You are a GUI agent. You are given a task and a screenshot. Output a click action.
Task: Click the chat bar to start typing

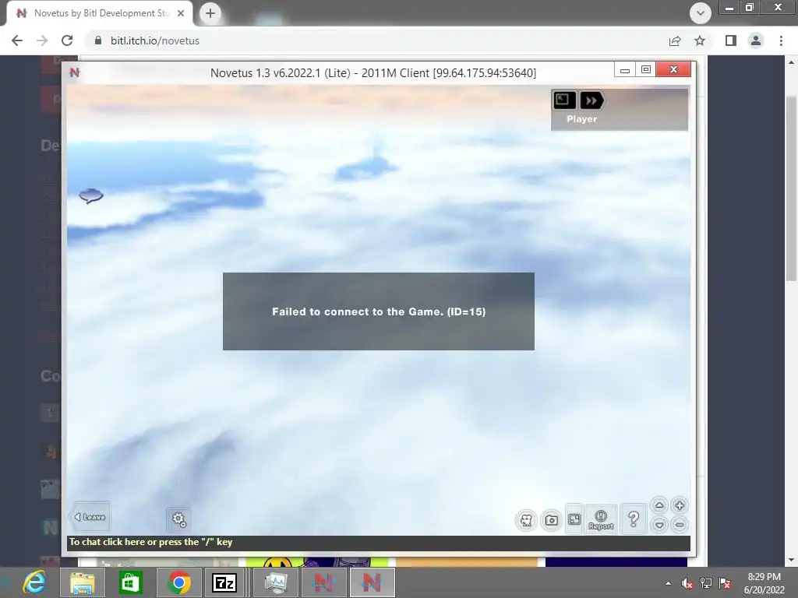click(379, 542)
